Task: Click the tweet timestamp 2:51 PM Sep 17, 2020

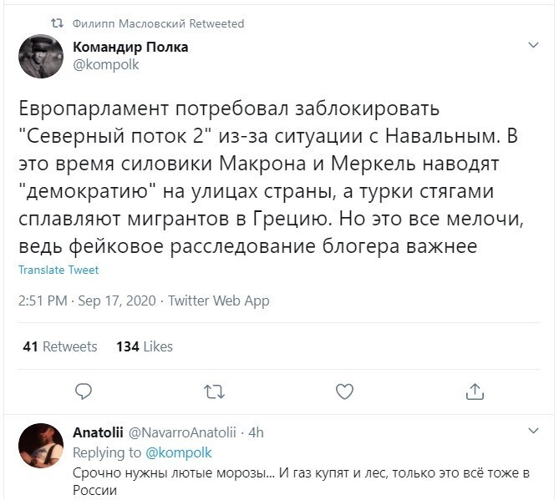Action: pos(88,301)
